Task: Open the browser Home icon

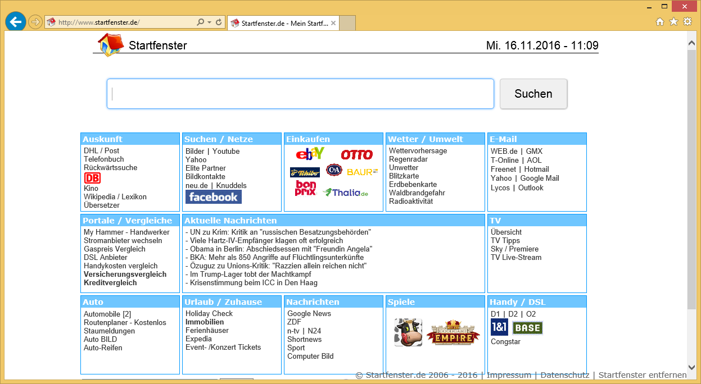Action: coord(661,22)
